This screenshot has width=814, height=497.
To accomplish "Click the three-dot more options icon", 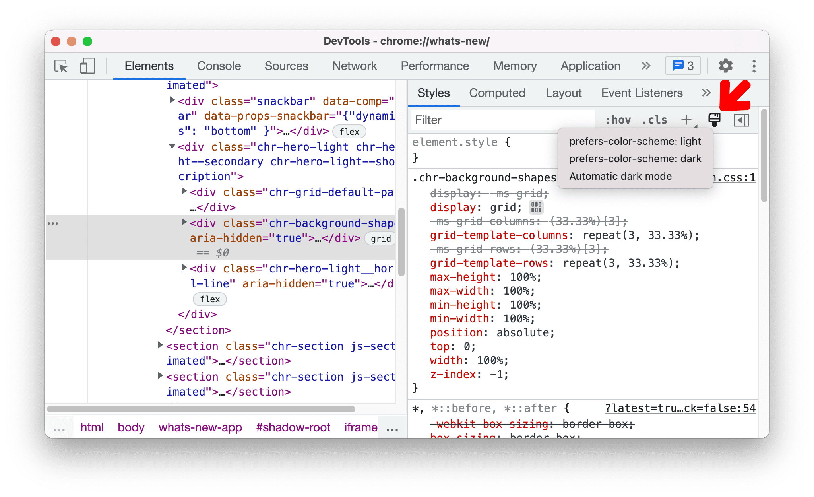I will (x=754, y=65).
